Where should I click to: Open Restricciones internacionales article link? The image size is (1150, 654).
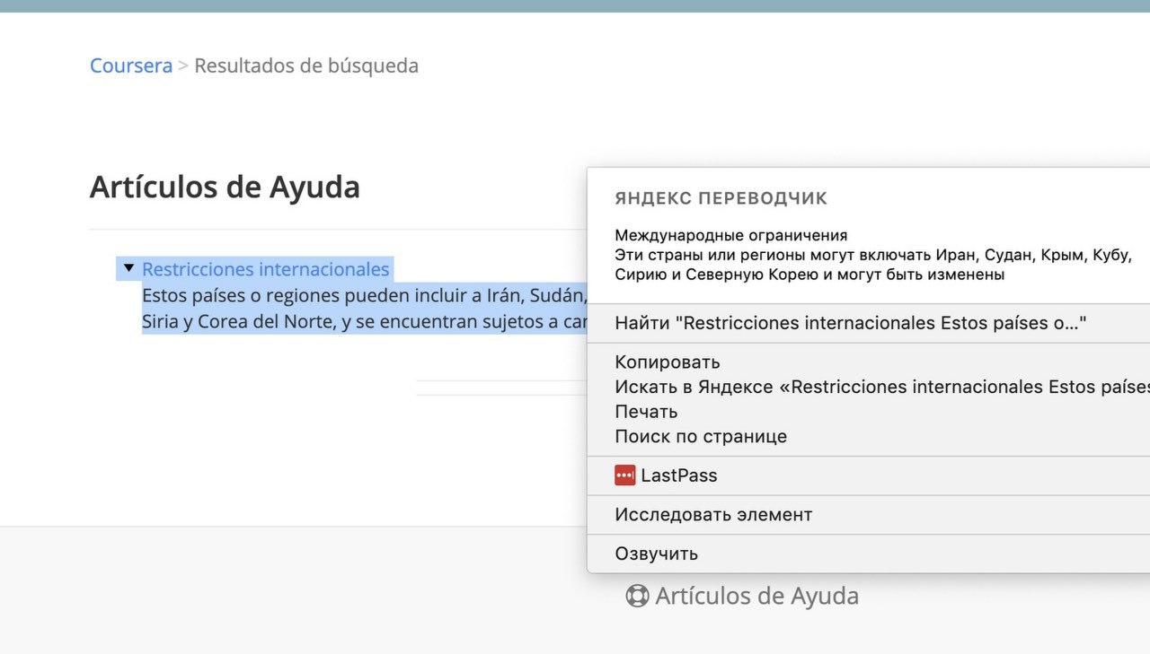(266, 269)
